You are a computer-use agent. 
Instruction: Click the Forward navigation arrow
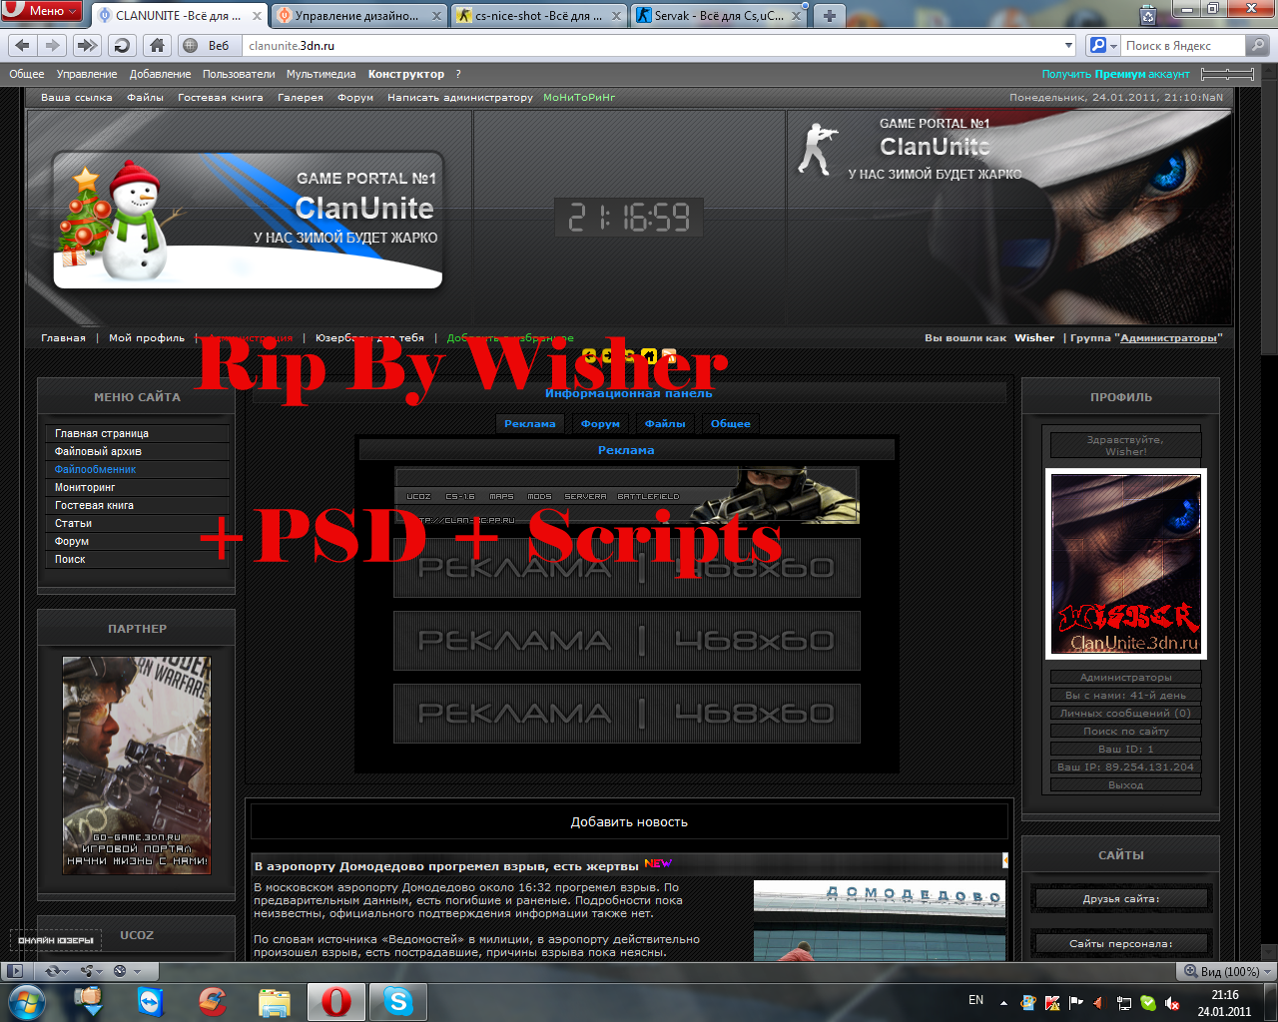click(x=53, y=45)
